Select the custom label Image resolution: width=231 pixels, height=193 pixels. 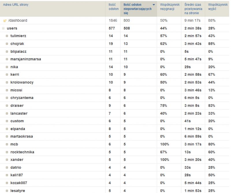pos(17,121)
